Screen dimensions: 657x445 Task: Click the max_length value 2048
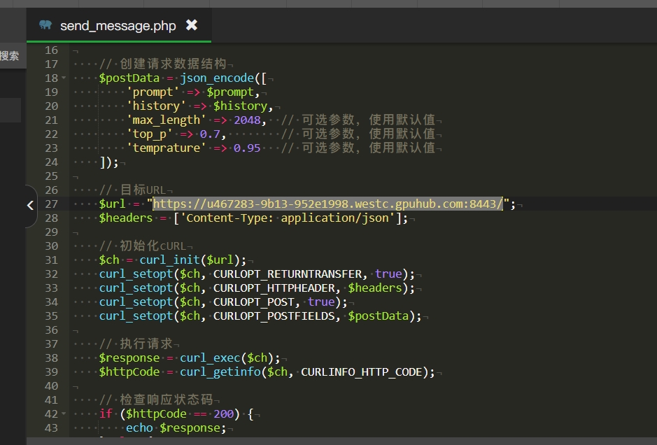tap(247, 120)
